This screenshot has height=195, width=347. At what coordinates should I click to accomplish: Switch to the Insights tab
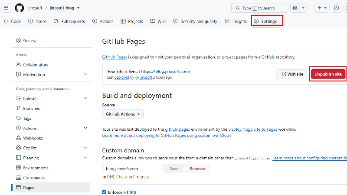236,21
